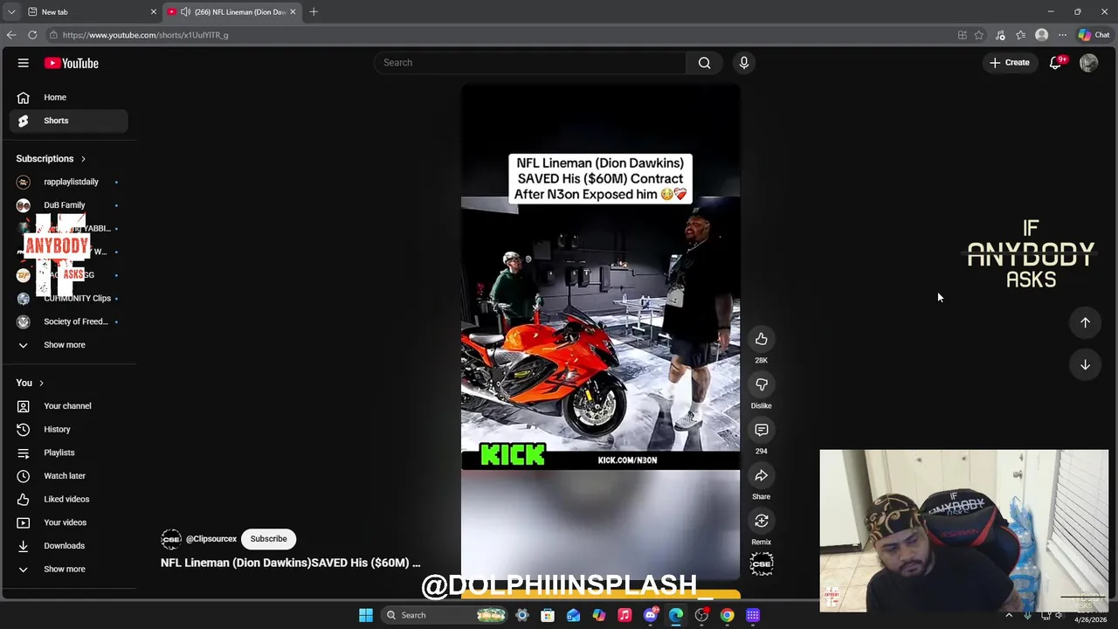Screen dimensions: 1118x629
Task: Open the YouTube account avatar menu
Action: click(1088, 63)
